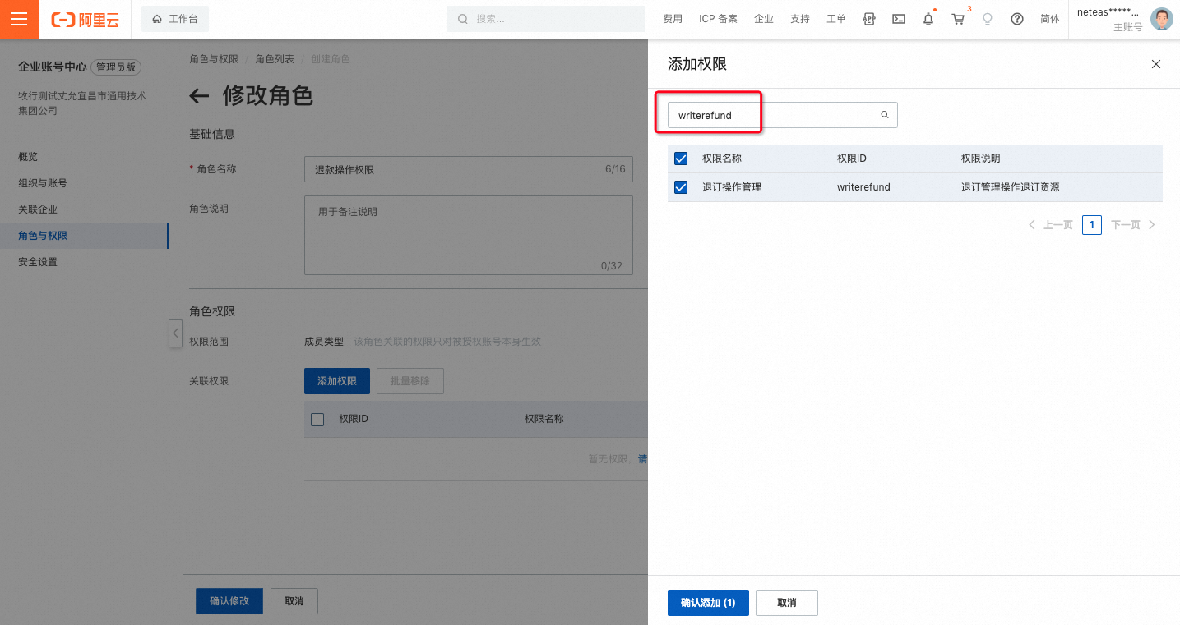Click the writerefund cell in the 权限ID column
The width and height of the screenshot is (1180, 625).
point(863,187)
